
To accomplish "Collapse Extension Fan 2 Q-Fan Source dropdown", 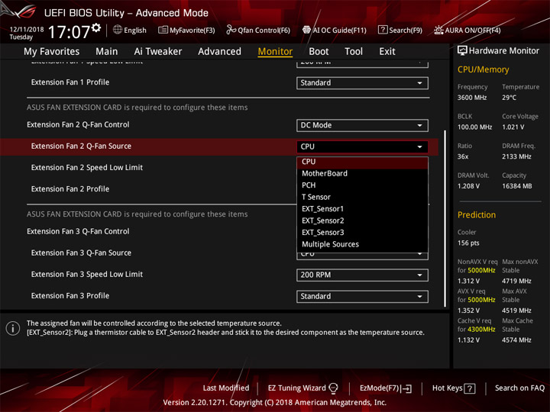I will click(362, 146).
